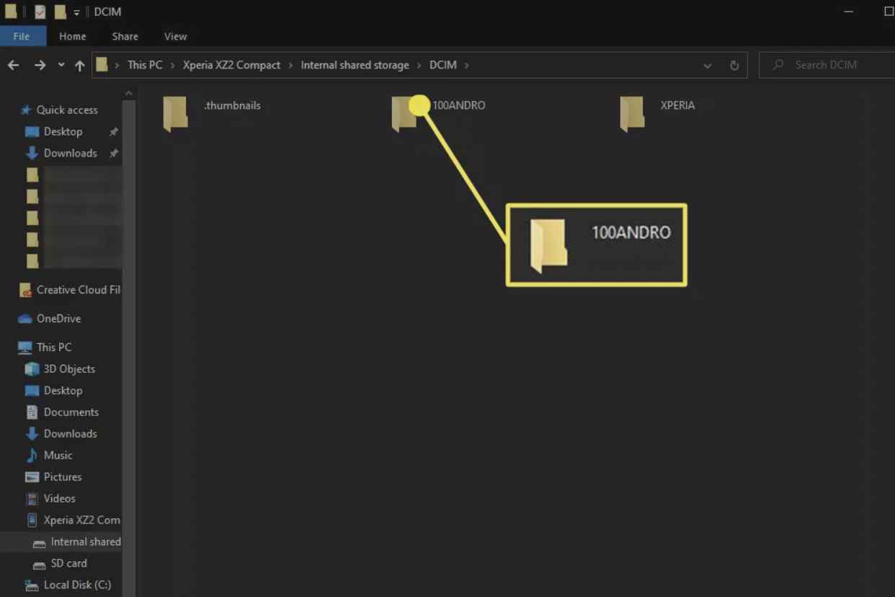Select Xperia XZ2 Compact device in sidebar

[x=81, y=520]
